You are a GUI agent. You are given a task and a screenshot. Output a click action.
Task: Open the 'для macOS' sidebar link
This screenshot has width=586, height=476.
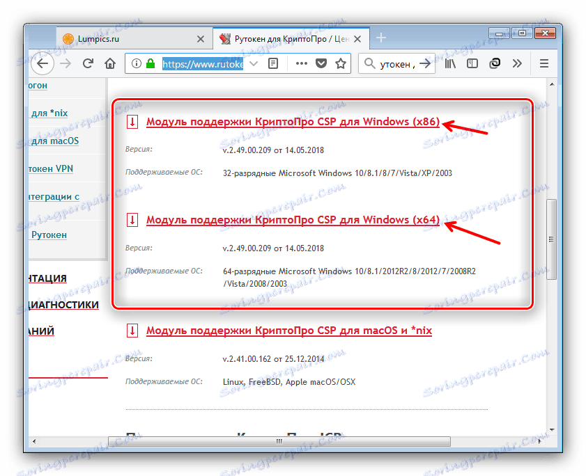(54, 141)
